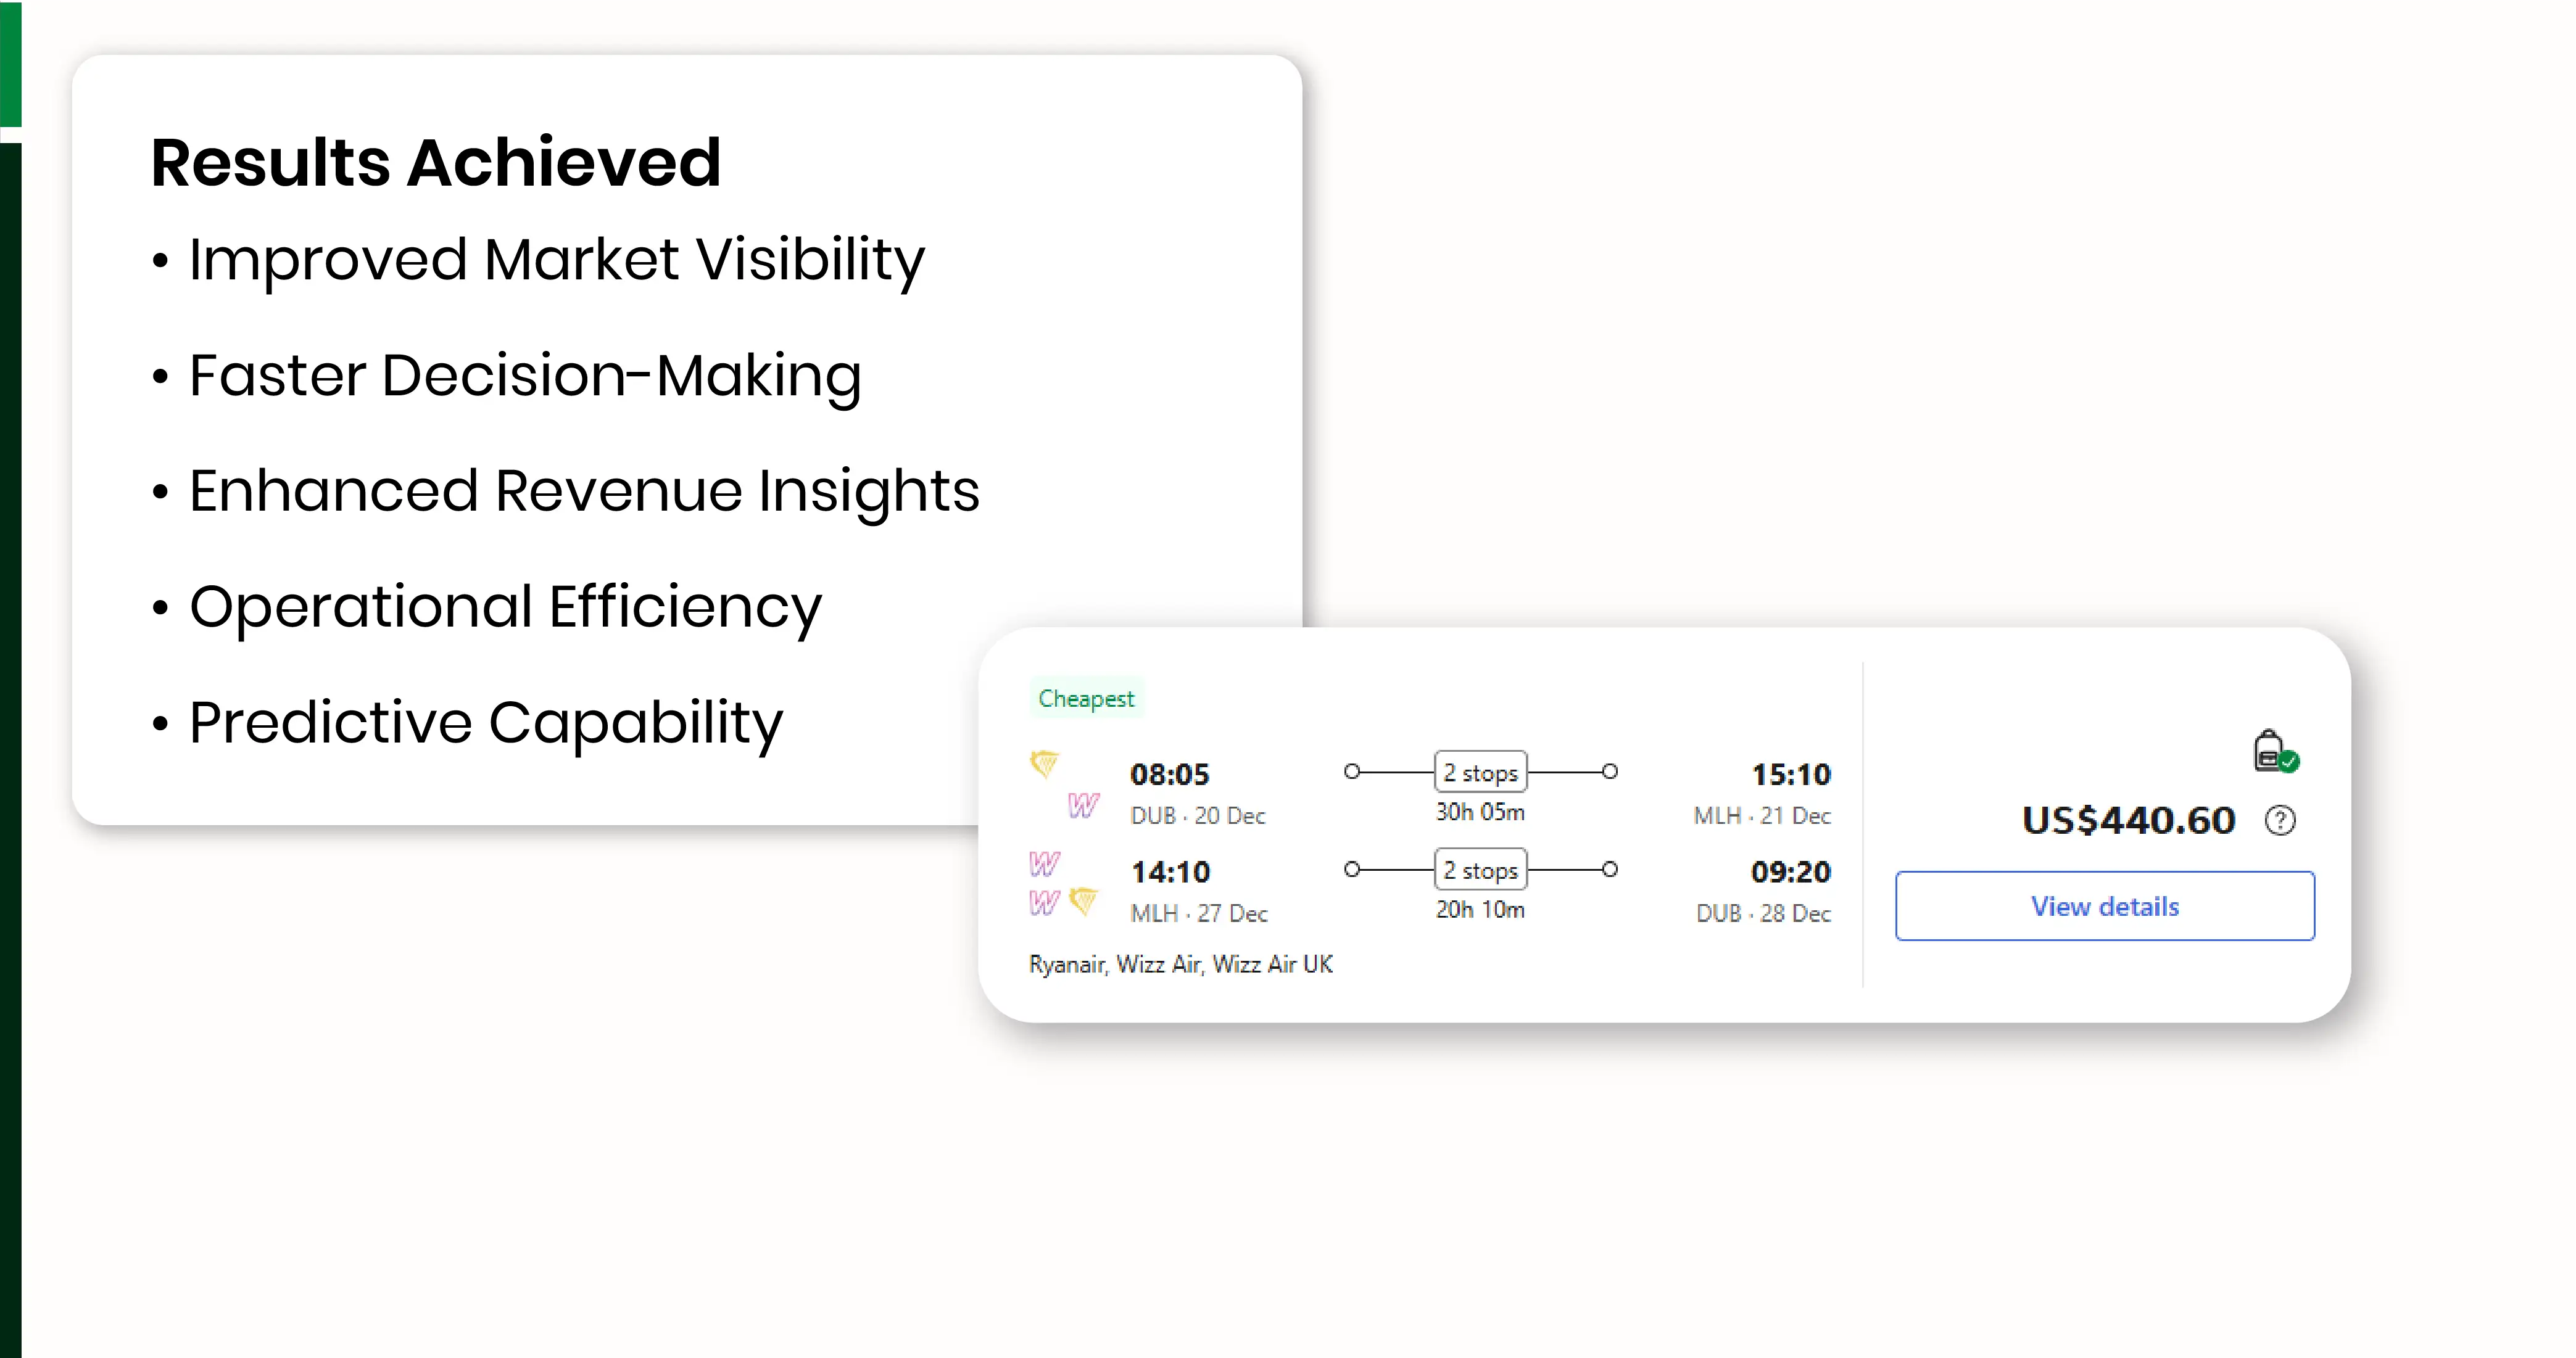Click the Ryanair logo on return flight
This screenshot has height=1358, width=2576.
[1083, 902]
